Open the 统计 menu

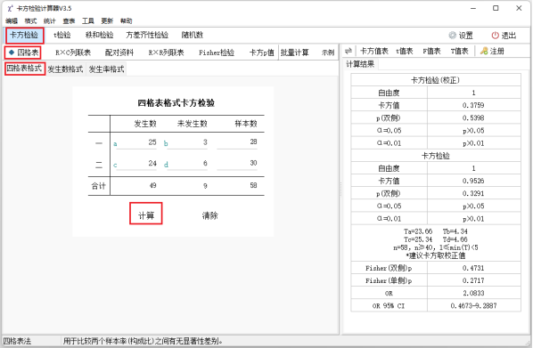[50, 21]
